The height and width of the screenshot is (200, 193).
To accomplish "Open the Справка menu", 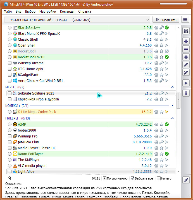I will pyautogui.click(x=85, y=12).
